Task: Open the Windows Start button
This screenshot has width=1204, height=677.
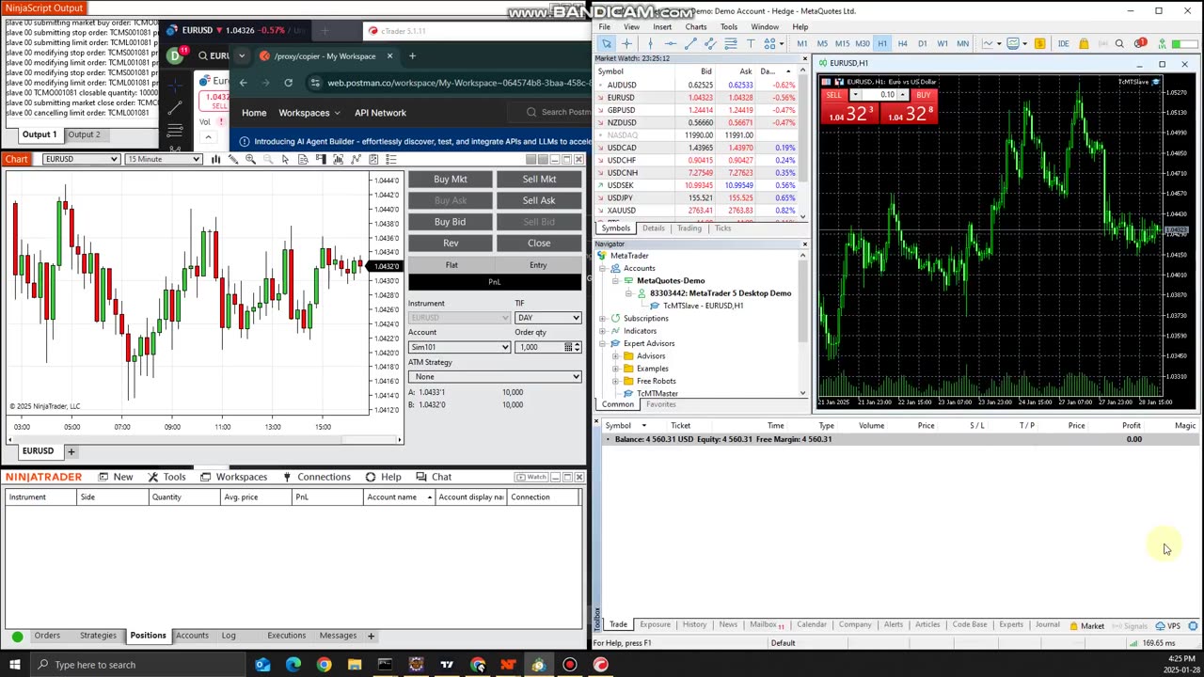Action: tap(14, 665)
